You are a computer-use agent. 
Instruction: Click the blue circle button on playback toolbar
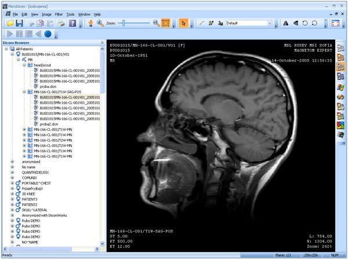coord(48,34)
